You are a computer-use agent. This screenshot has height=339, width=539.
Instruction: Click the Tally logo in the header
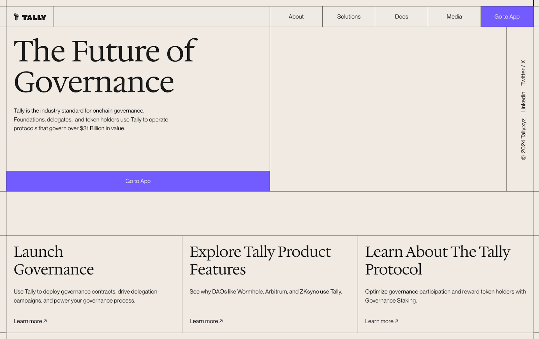click(x=30, y=17)
